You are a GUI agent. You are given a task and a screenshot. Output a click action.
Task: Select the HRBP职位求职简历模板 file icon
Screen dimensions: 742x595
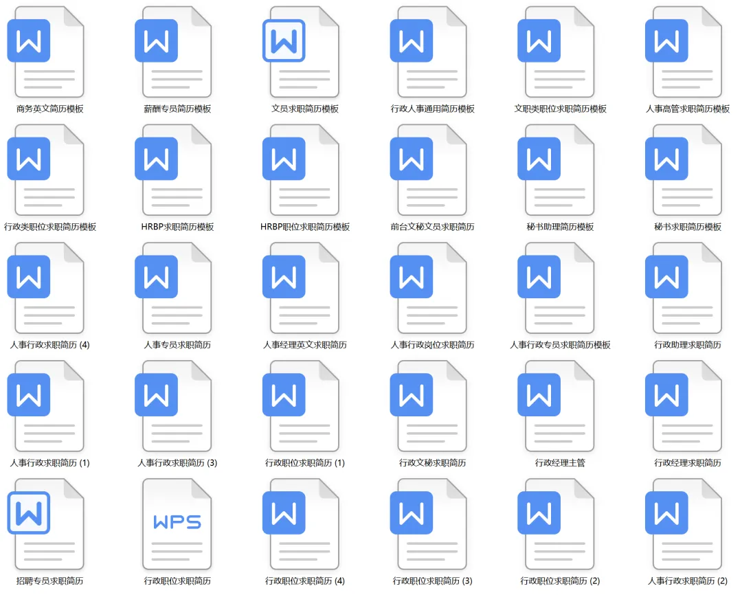pyautogui.click(x=301, y=170)
